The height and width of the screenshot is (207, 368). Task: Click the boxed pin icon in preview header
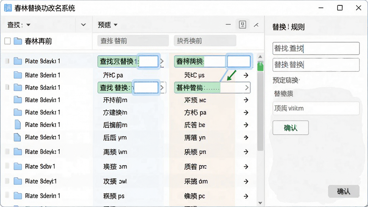point(243,25)
